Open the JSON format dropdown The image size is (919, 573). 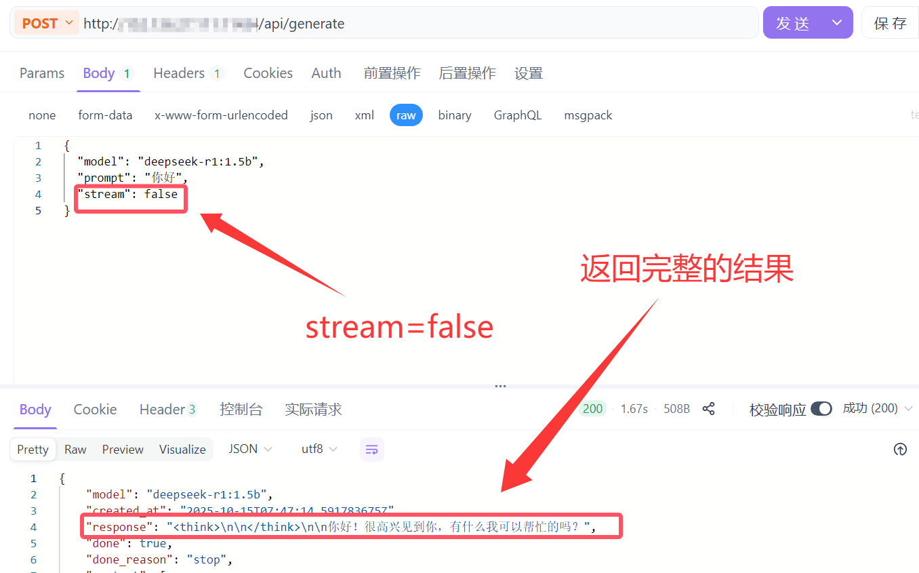(x=250, y=450)
